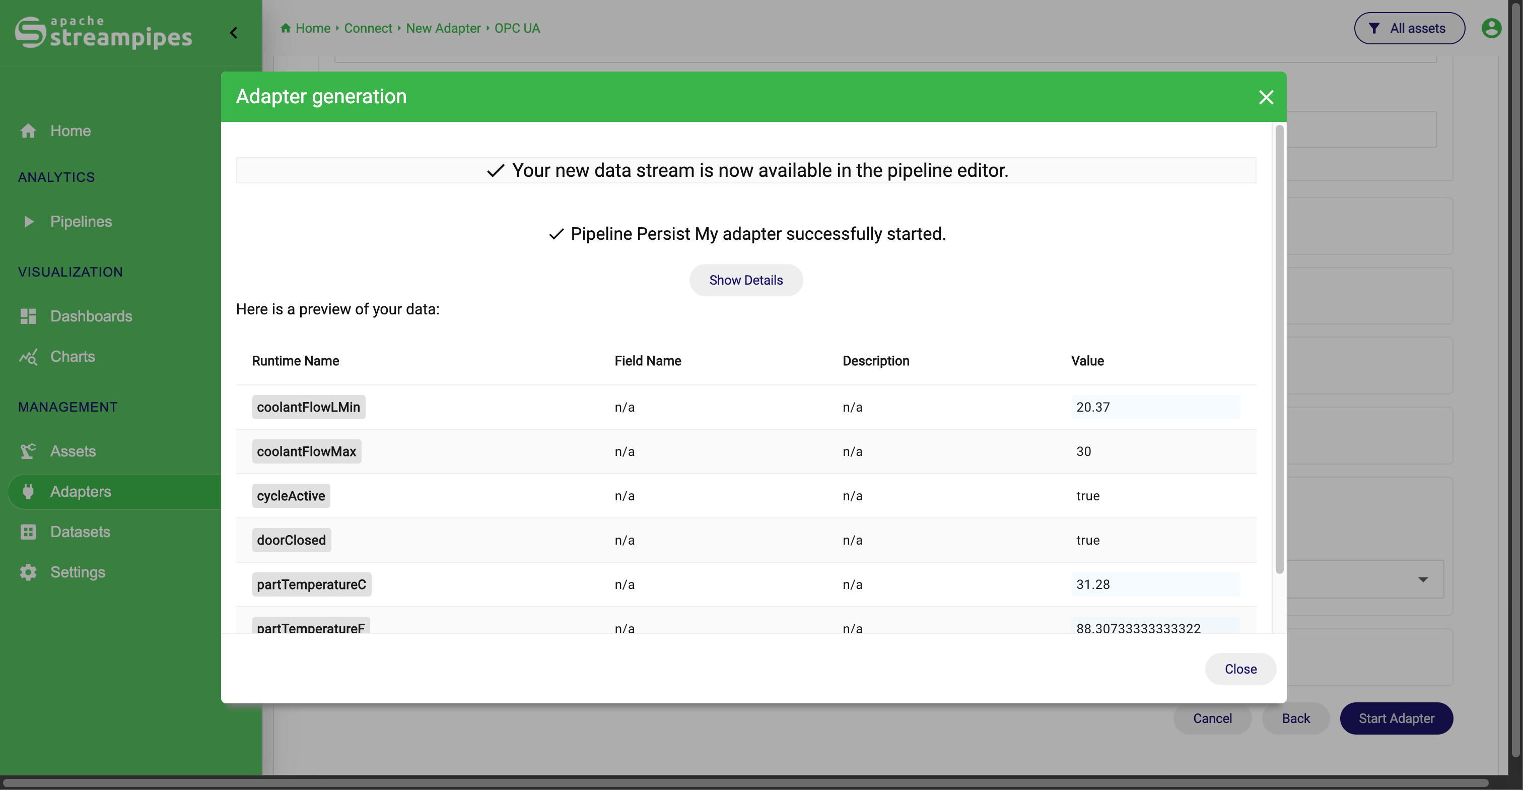Click the Back button behind the dialog
This screenshot has width=1523, height=790.
pos(1295,718)
